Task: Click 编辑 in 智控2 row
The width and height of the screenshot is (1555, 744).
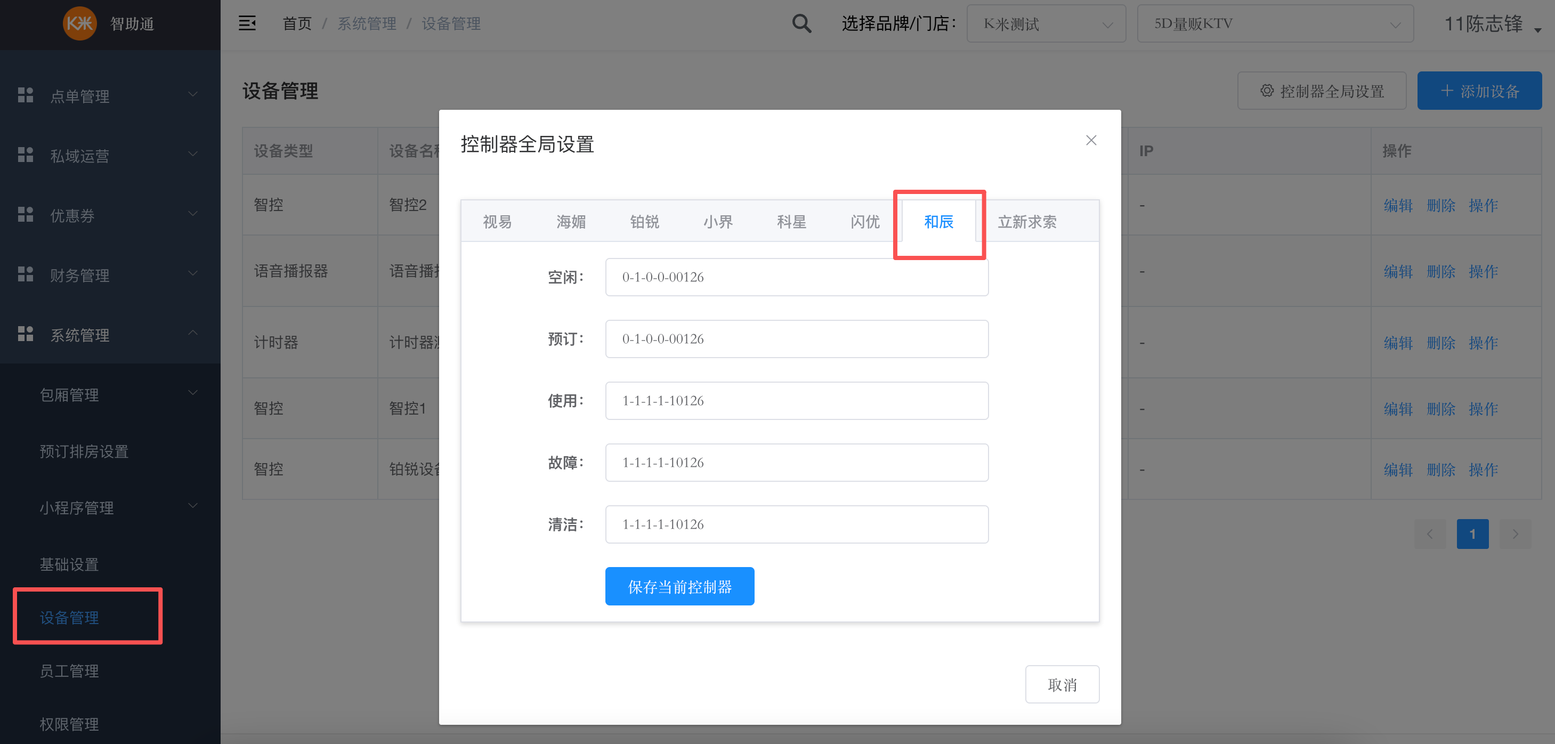Action: click(x=1398, y=205)
